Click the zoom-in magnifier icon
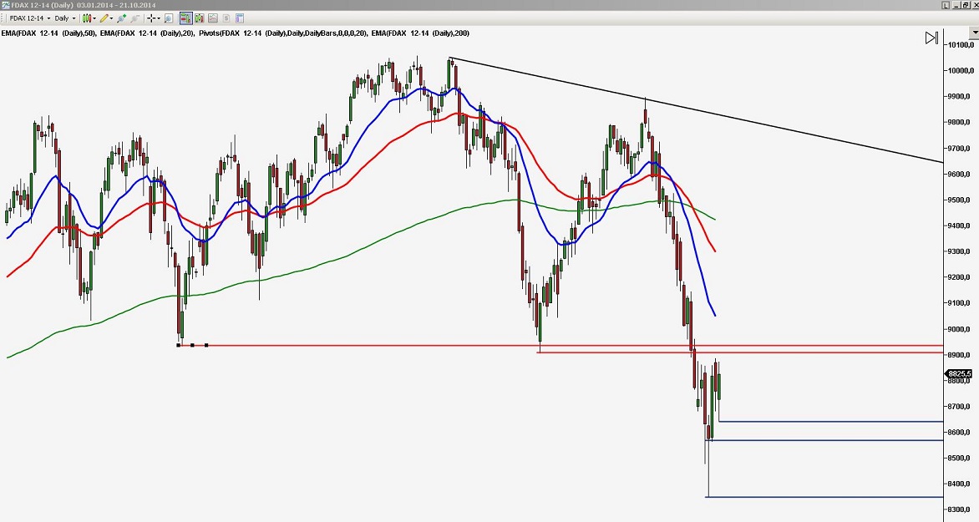 click(x=120, y=18)
